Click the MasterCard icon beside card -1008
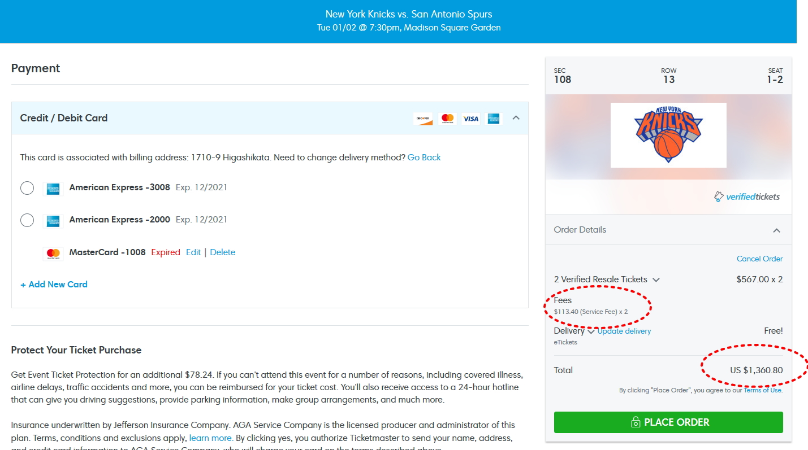This screenshot has width=808, height=450. pyautogui.click(x=53, y=253)
